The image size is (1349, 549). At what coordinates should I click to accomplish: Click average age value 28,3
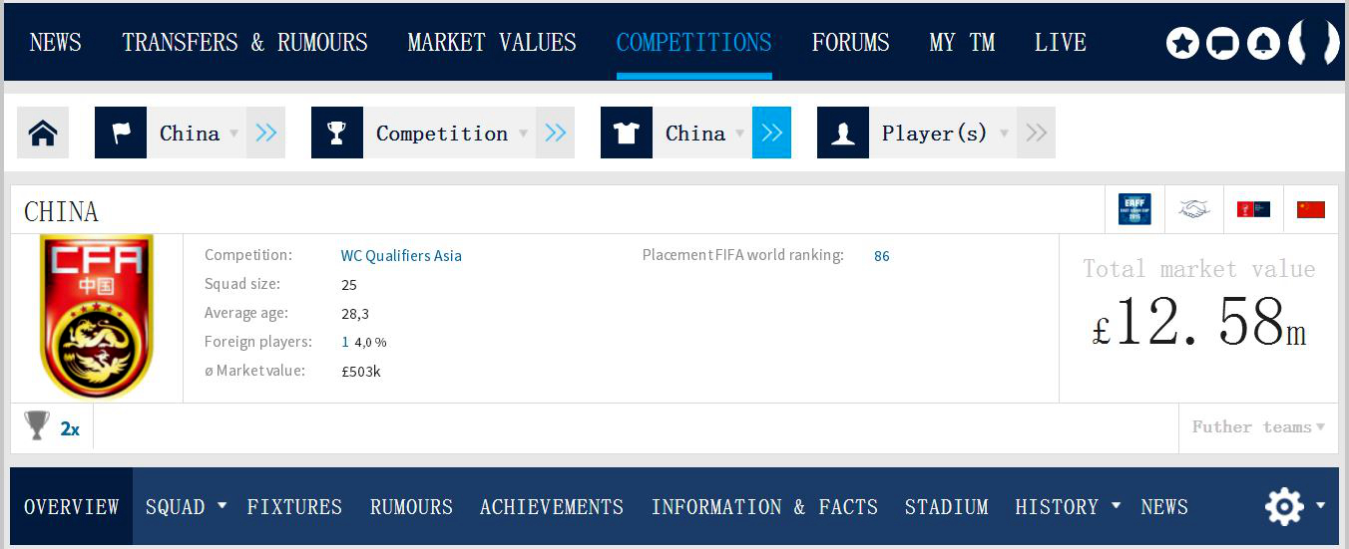(355, 314)
